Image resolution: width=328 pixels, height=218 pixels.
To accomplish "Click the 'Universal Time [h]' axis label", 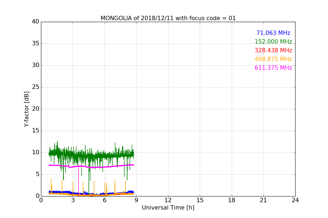I will (x=168, y=208).
